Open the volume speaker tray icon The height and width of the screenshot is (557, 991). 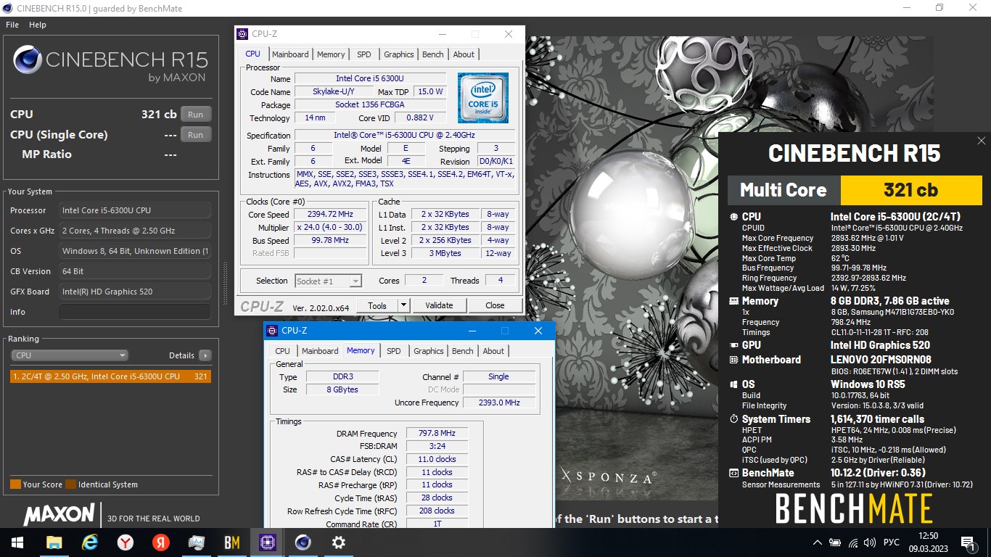(x=870, y=542)
